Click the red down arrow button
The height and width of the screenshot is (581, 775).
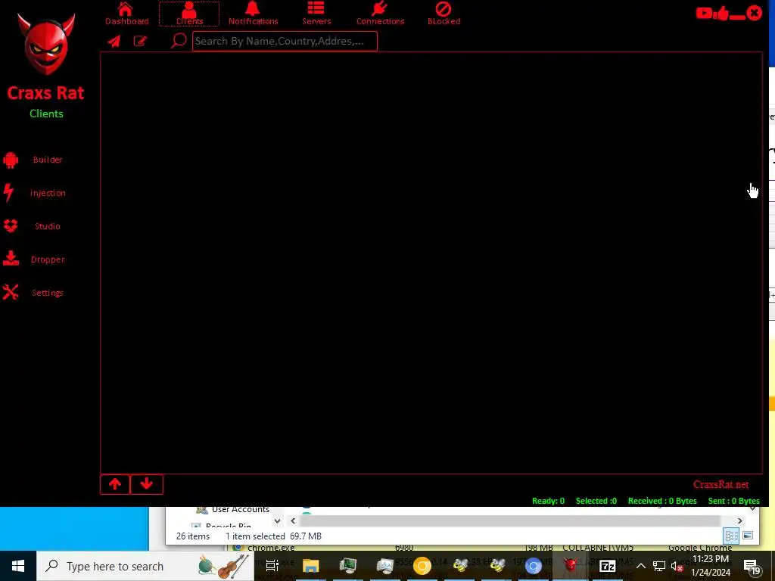click(x=147, y=484)
